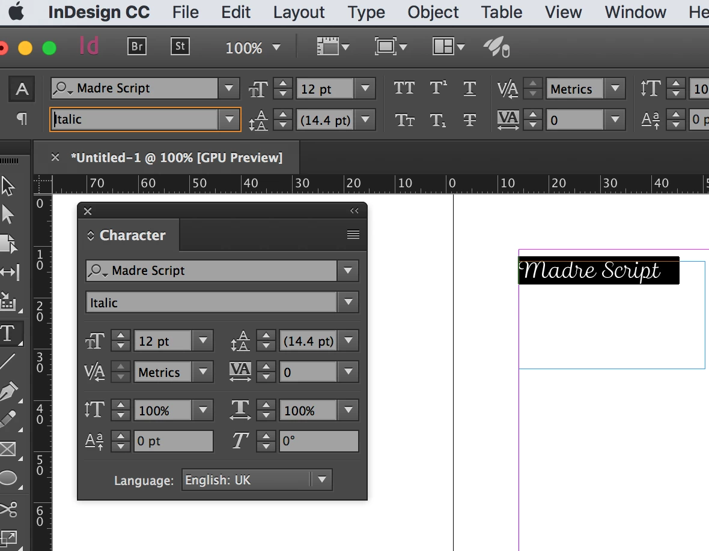The image size is (709, 551).
Task: Click Character panel font size field
Action: pyautogui.click(x=163, y=340)
